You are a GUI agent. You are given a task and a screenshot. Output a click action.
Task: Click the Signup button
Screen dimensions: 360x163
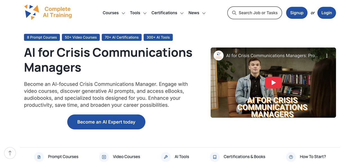tap(297, 13)
